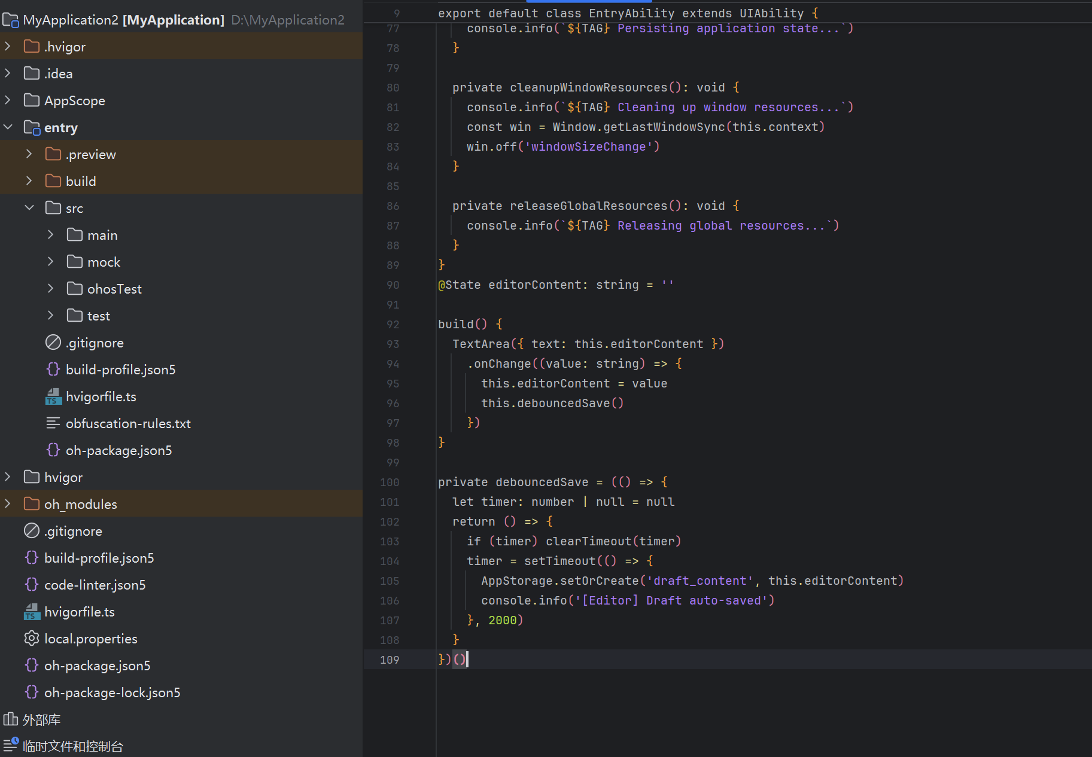The image size is (1092, 757).
Task: Expand the .idea folder chevron
Action: coord(8,73)
